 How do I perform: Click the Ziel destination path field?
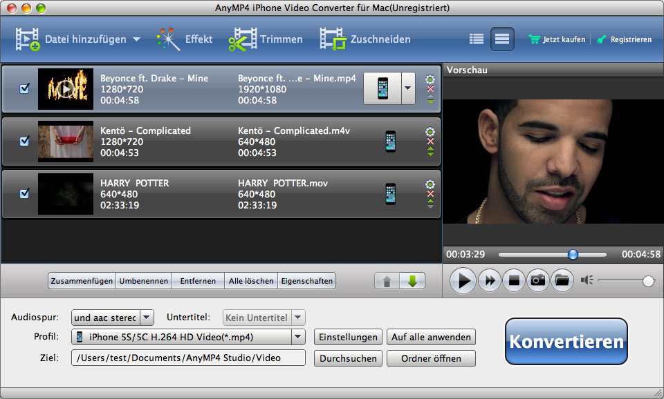tap(188, 358)
